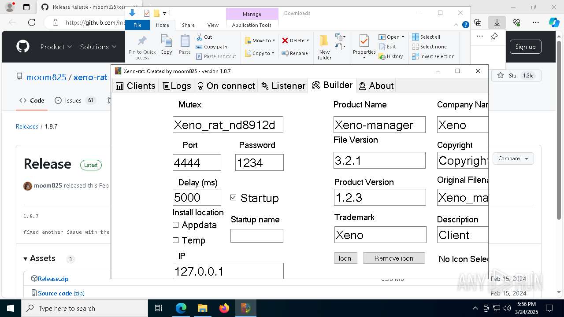Toggle the Startup checkbox
The width and height of the screenshot is (564, 317).
tap(234, 198)
